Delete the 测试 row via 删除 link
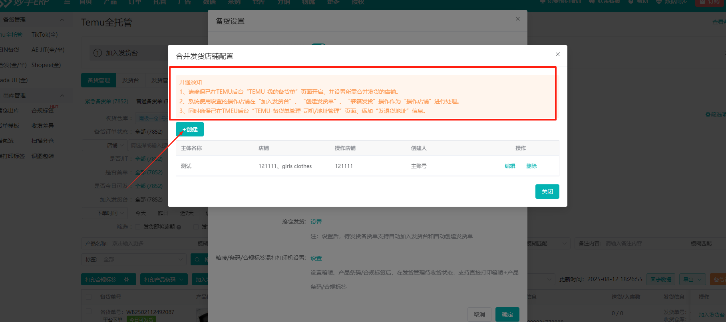This screenshot has height=322, width=726. [531, 166]
